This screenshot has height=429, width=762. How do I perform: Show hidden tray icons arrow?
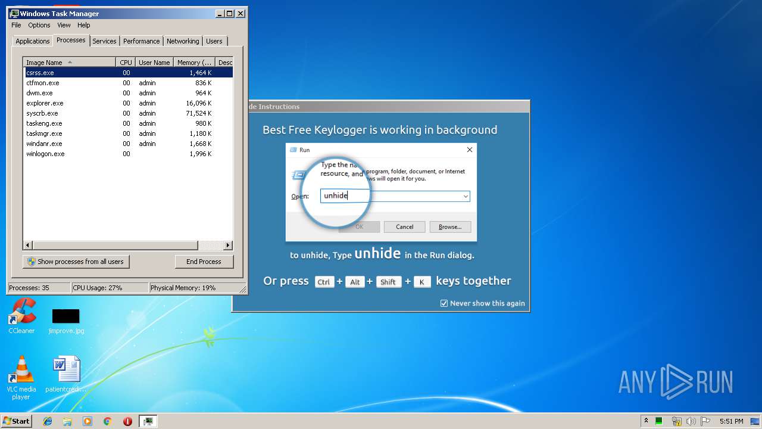pos(646,421)
